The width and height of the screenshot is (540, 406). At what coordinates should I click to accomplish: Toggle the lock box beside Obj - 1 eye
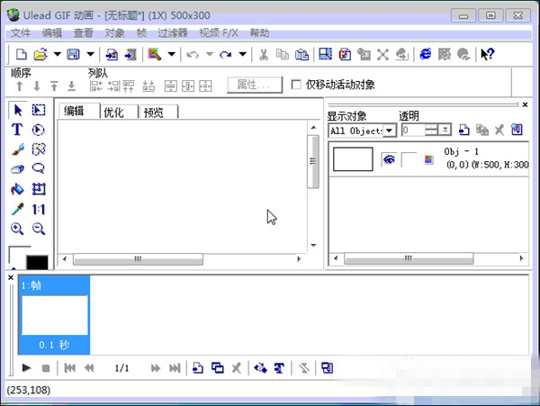pyautogui.click(x=409, y=159)
